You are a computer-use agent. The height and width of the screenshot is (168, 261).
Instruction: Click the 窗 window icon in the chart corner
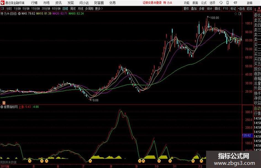coord(4,103)
